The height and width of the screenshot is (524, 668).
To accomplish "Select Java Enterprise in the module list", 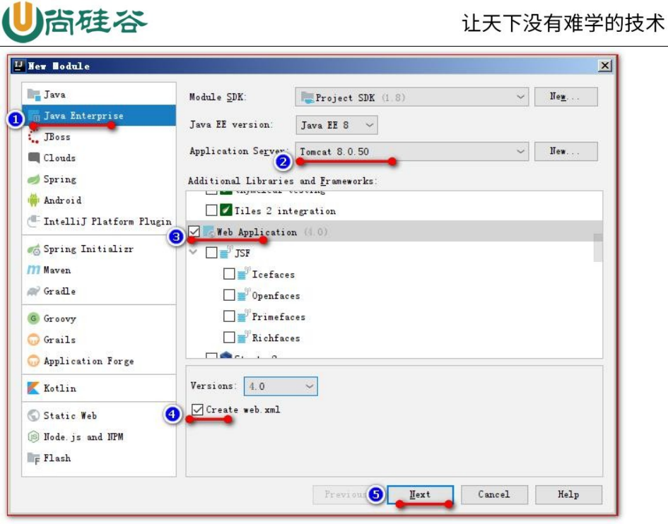I will coord(99,116).
